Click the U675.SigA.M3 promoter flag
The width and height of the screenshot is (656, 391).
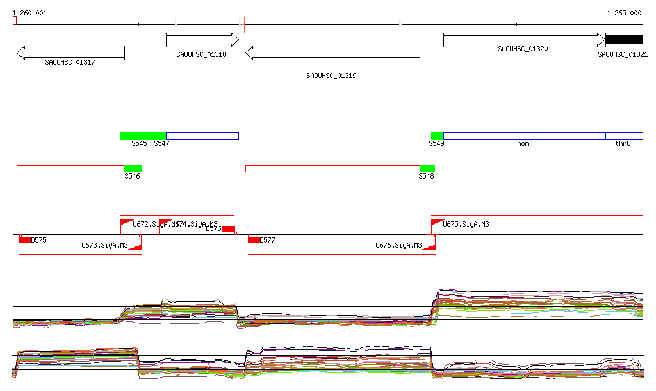(438, 223)
